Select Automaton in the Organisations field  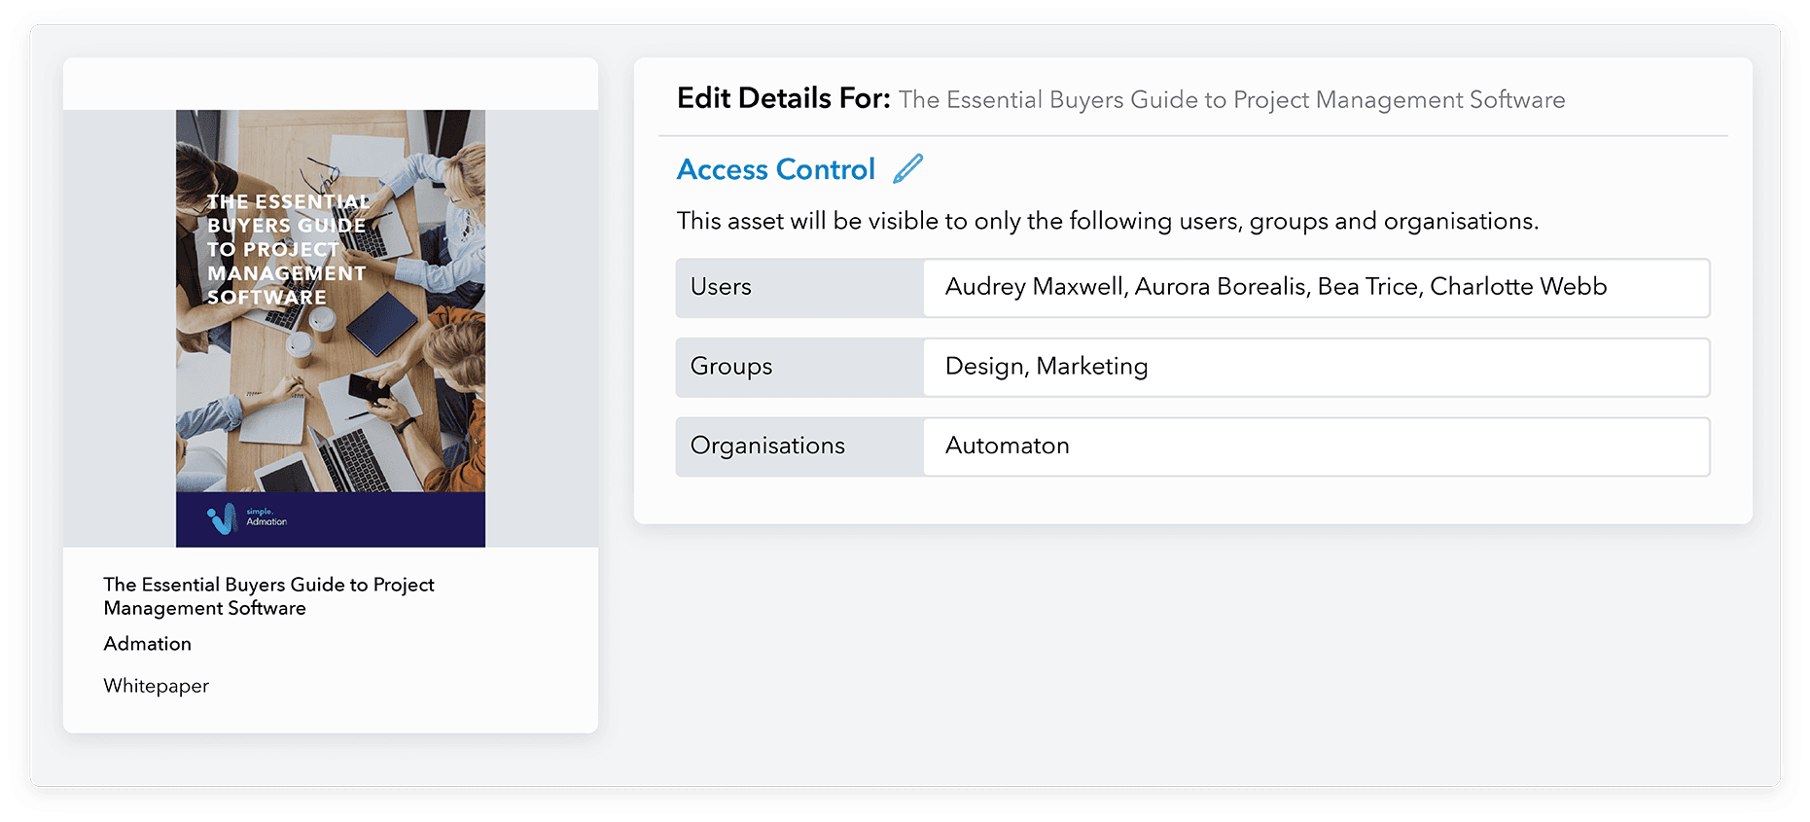click(1007, 447)
